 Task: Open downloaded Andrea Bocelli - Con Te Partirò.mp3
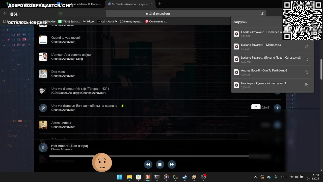[264, 70]
